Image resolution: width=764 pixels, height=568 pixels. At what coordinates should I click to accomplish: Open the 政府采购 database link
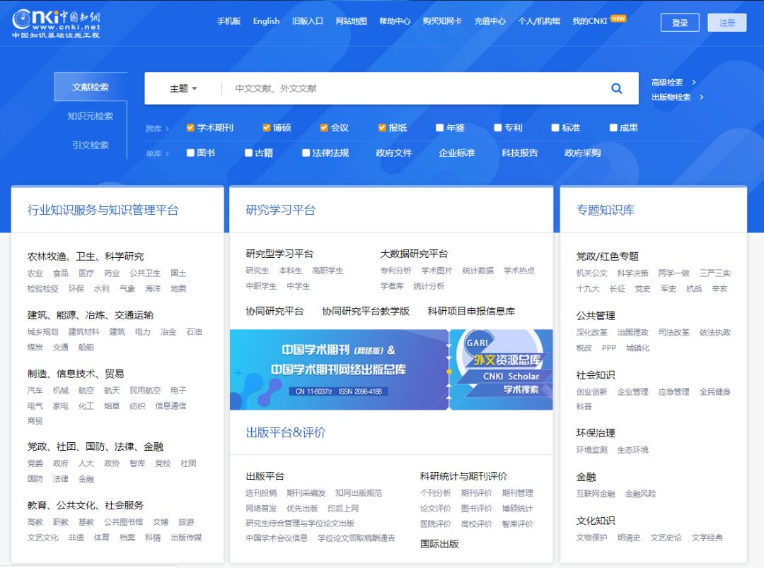[x=582, y=153]
